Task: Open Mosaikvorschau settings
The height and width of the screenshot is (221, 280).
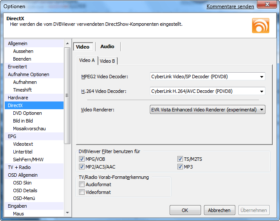Action: pyautogui.click(x=34, y=129)
